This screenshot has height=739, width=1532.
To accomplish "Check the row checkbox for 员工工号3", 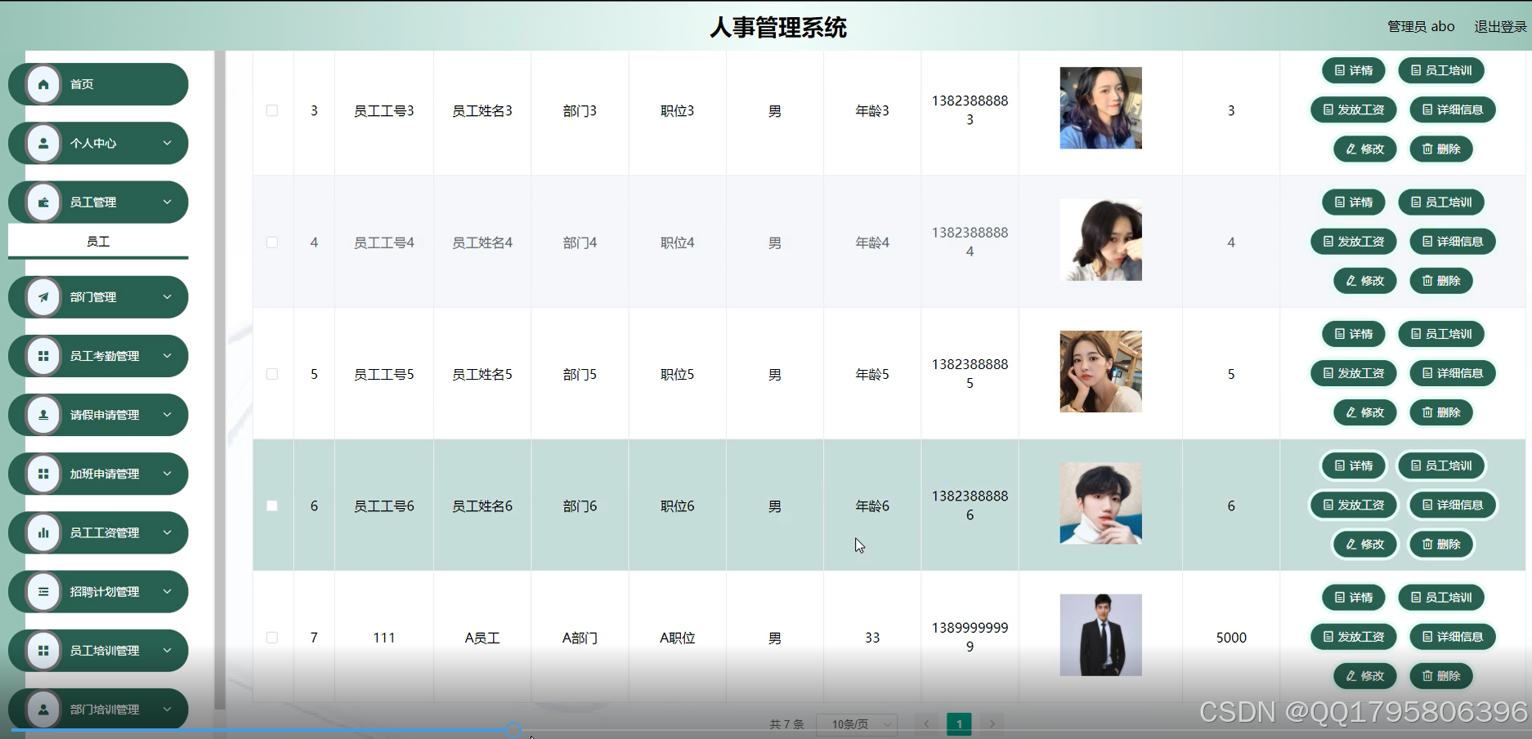I will tap(272, 109).
